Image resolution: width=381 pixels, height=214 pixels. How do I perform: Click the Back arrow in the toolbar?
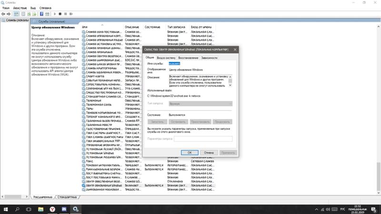pos(3,14)
